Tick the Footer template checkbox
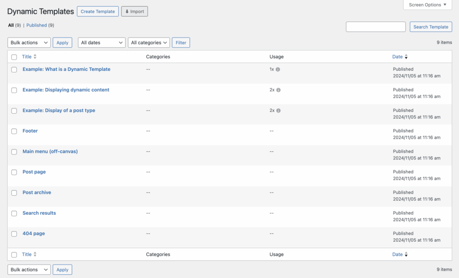The image size is (459, 278). (x=14, y=131)
